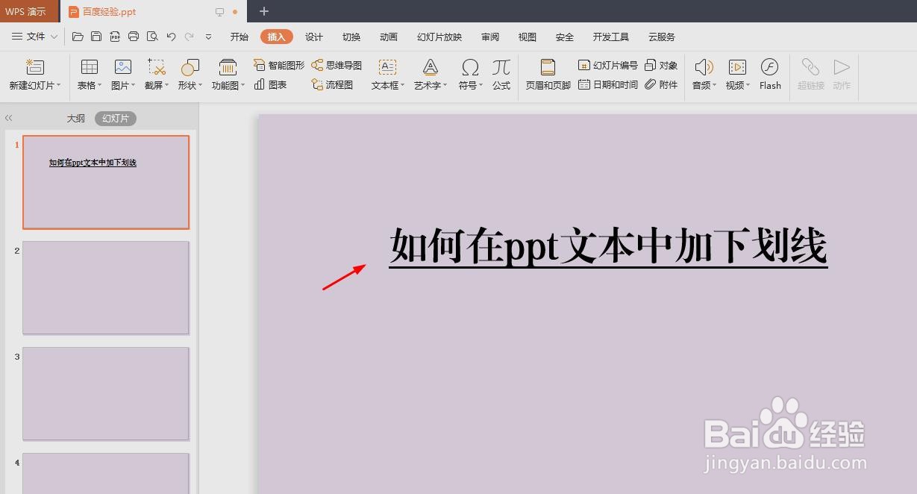Open a new tab with plus button
The width and height of the screenshot is (917, 494).
263,11
